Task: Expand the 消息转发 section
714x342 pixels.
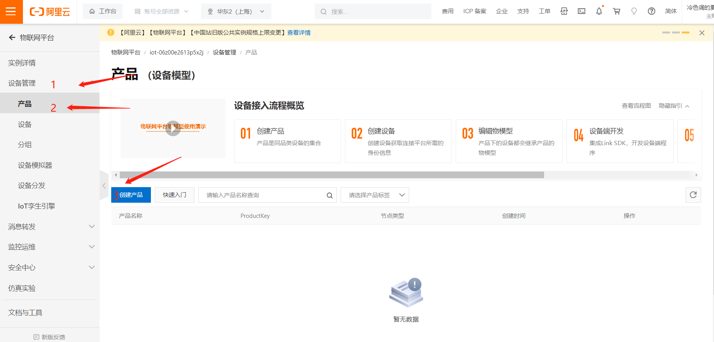Action: coord(50,226)
